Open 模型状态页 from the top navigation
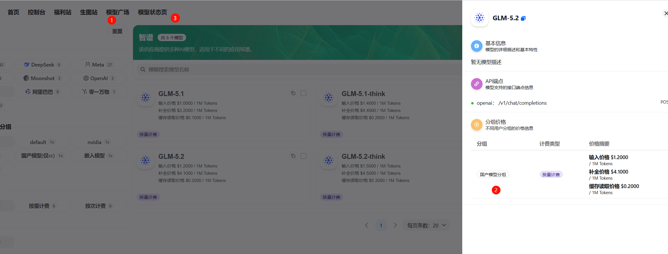 coord(152,12)
